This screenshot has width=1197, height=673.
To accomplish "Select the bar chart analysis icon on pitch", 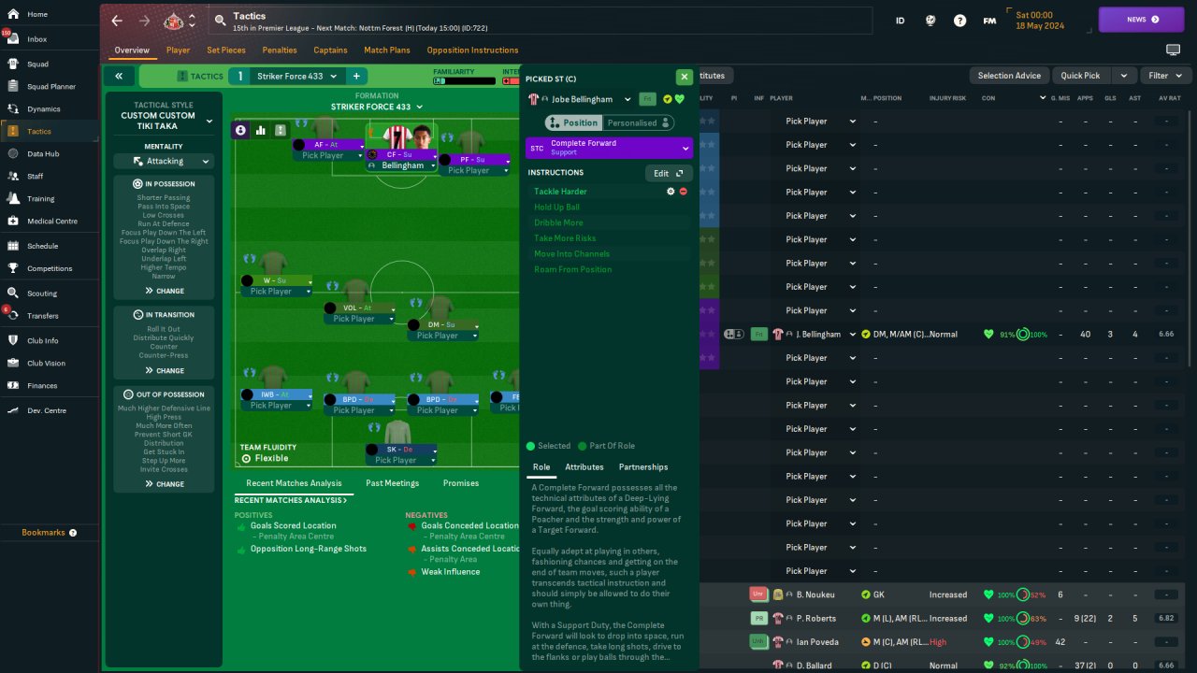I will click(261, 130).
